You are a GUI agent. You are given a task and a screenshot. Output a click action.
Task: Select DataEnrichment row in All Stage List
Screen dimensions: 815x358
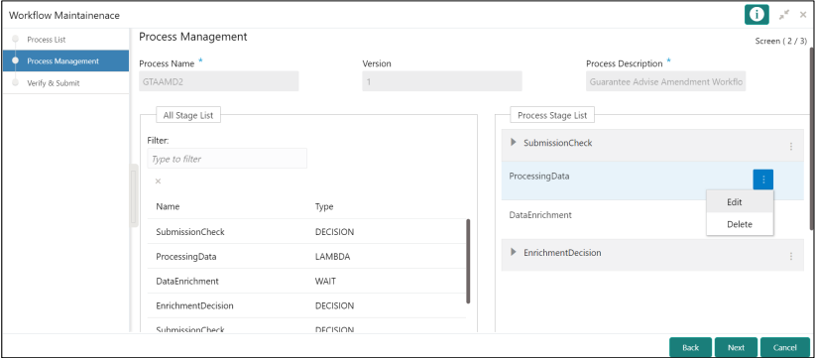pyautogui.click(x=306, y=281)
